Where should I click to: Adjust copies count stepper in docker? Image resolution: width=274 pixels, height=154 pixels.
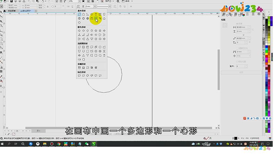[x=246, y=66]
